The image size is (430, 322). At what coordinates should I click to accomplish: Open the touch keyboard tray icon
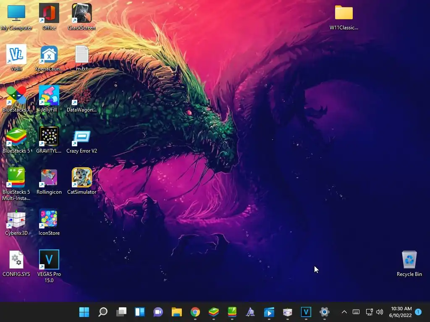tap(356, 312)
